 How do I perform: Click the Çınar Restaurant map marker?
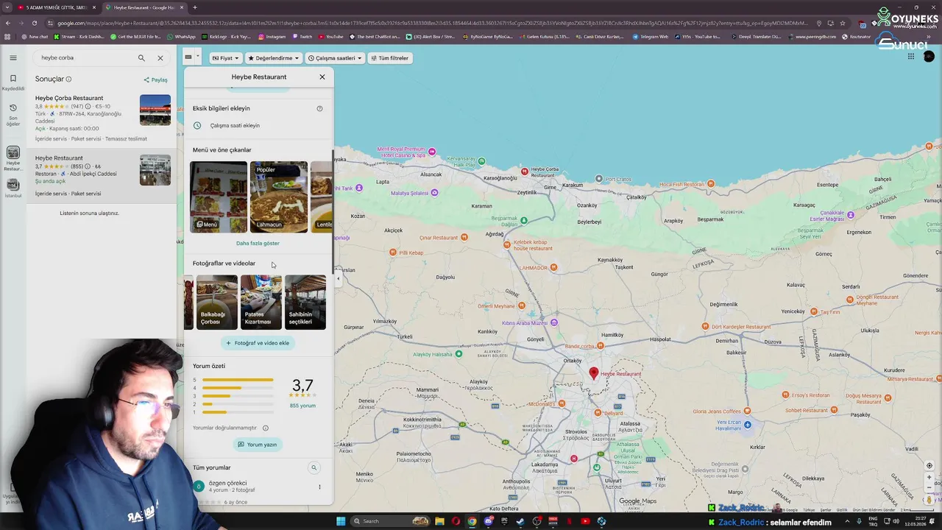pos(464,238)
